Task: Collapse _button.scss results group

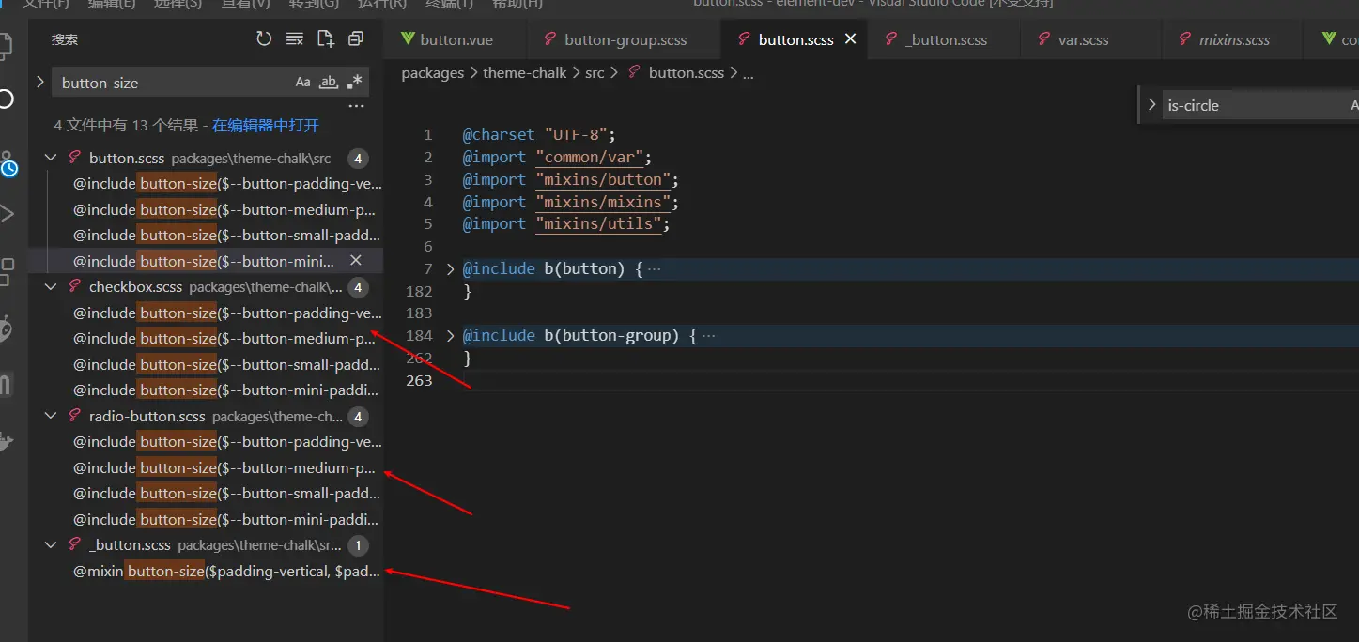Action: tap(51, 544)
